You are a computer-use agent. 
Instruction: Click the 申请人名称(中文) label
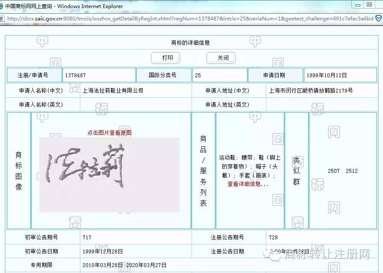[41, 91]
